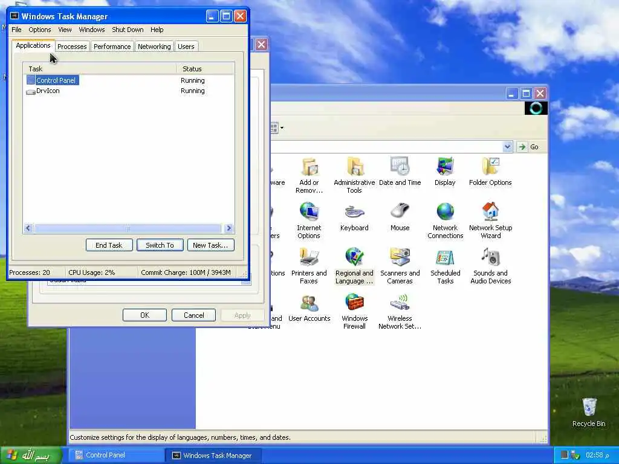This screenshot has height=464, width=619.
Task: Launch the Network Setup Wizard
Action: 490,220
